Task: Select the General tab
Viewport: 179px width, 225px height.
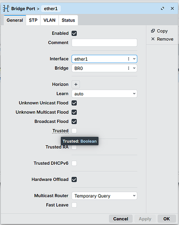Action: pyautogui.click(x=15, y=20)
